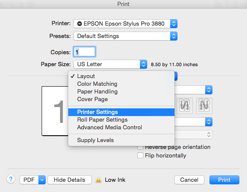Image resolution: width=247 pixels, height=192 pixels.
Task: Toggle the Reverse page orientation checkbox
Action: 140,148
